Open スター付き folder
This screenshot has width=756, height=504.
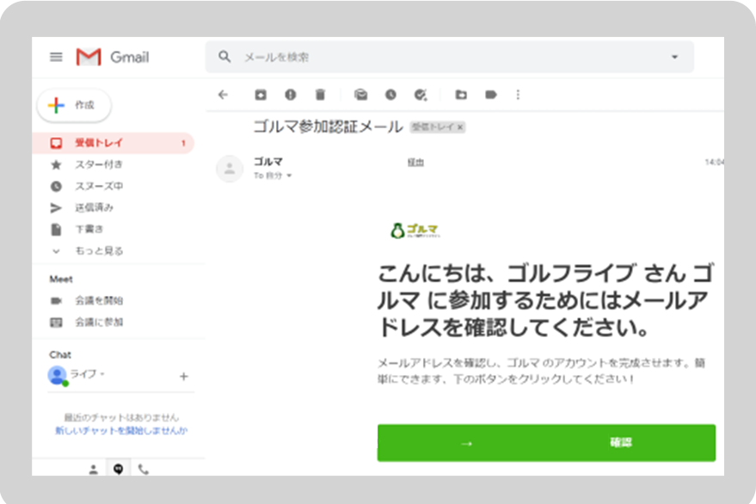point(98,164)
